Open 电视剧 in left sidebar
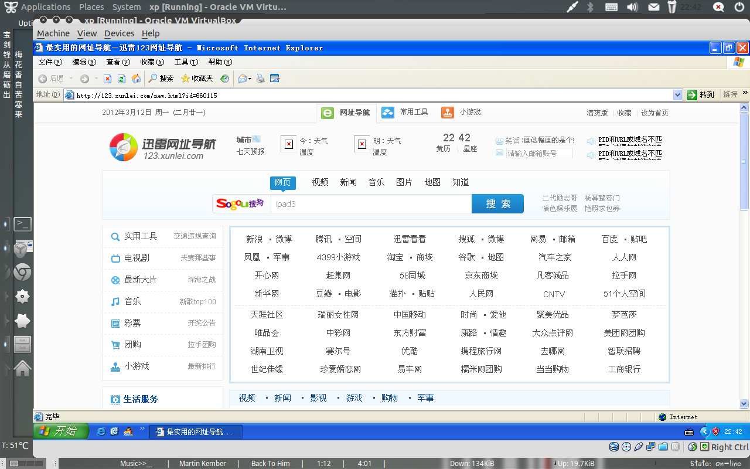The image size is (750, 469). [137, 258]
